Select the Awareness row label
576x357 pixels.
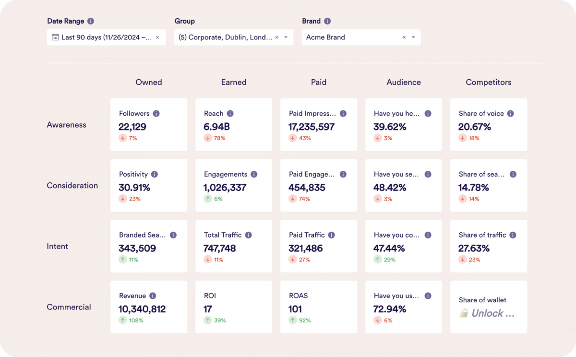[x=66, y=125]
